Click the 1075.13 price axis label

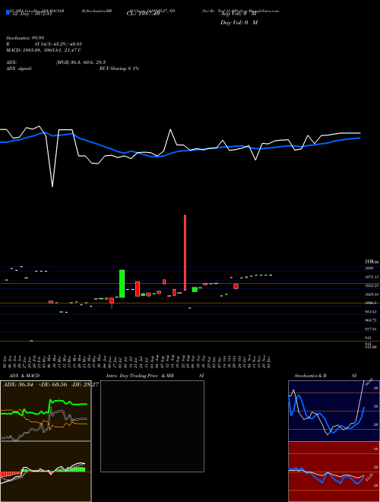tap(370, 277)
